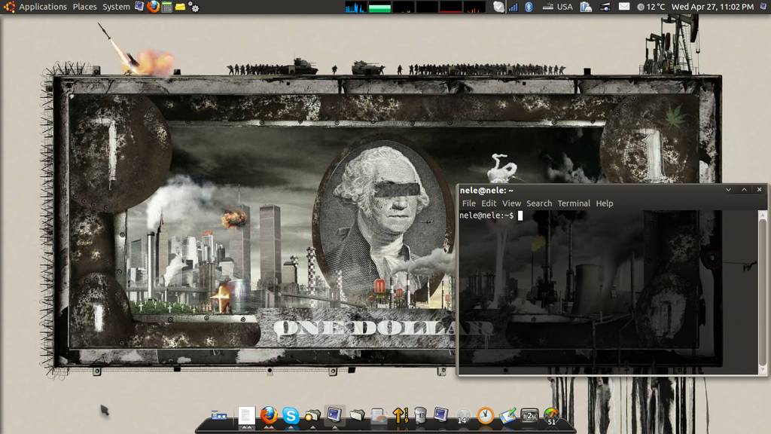Maximize the nele@nele terminal window
The width and height of the screenshot is (771, 434).
point(744,190)
